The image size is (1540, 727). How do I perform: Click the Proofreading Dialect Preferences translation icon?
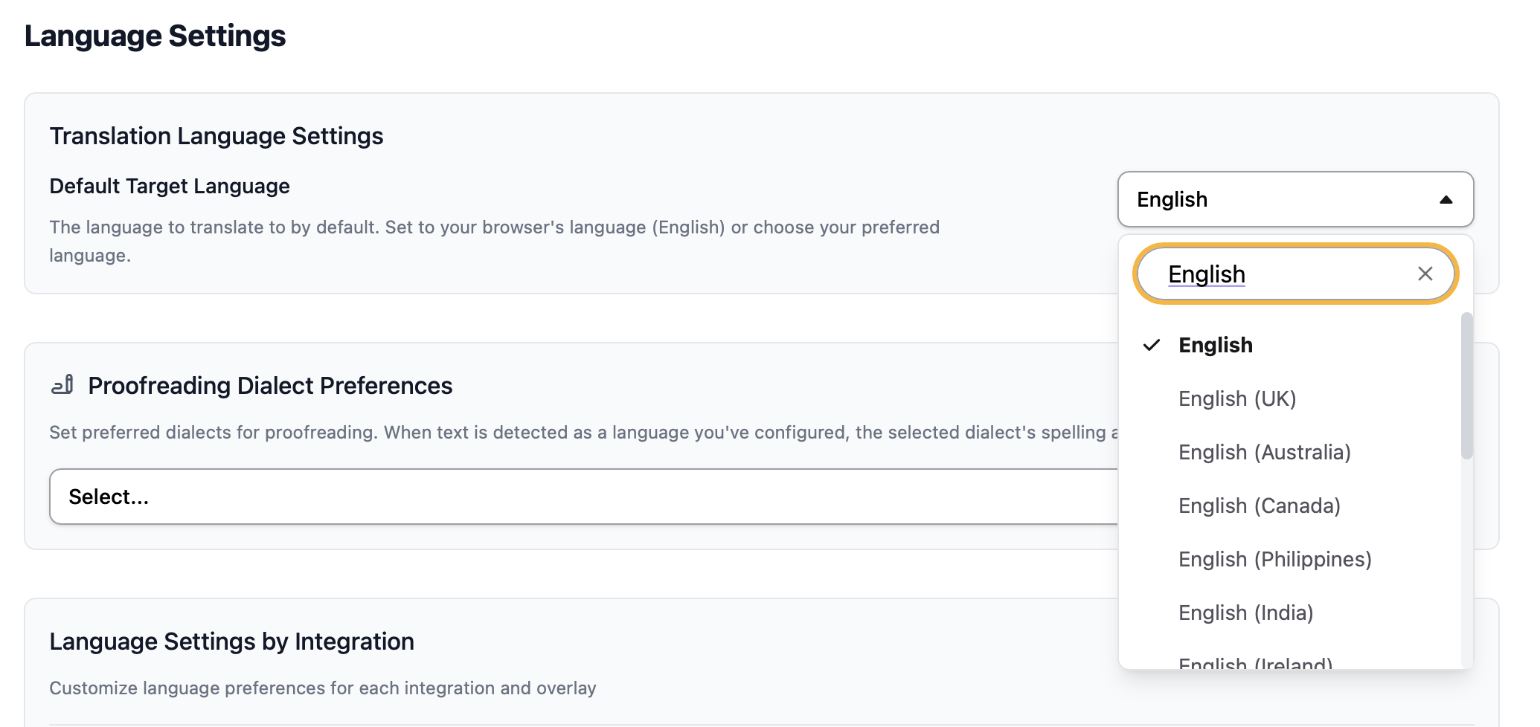[62, 385]
